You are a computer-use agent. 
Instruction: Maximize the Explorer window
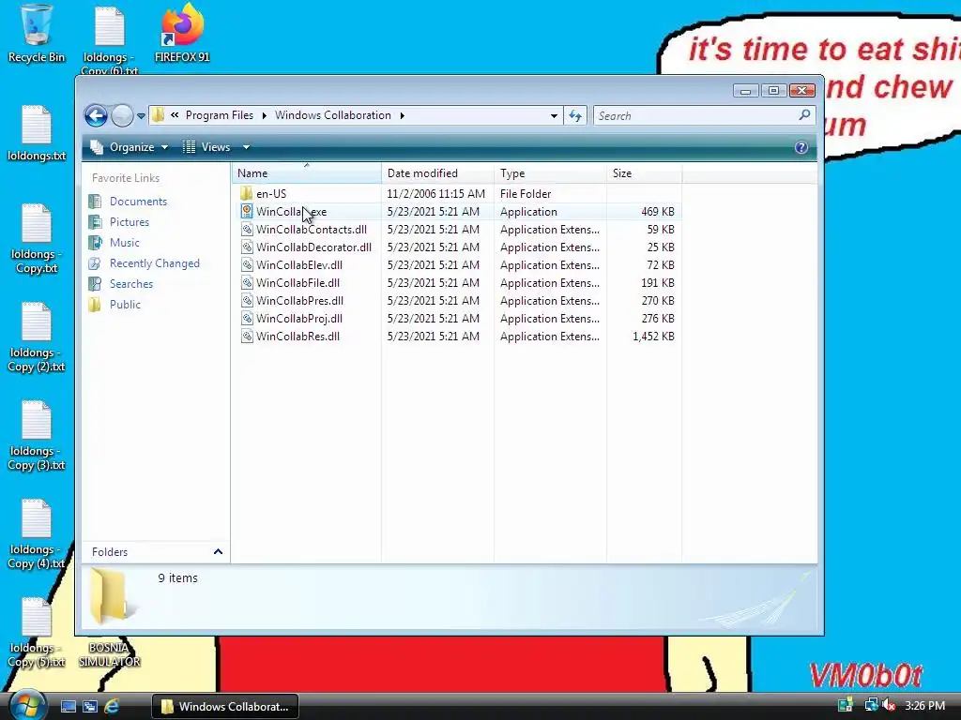tap(773, 91)
